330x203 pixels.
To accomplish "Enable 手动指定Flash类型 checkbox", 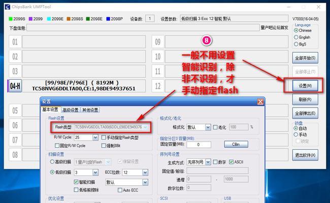I will [x=104, y=138].
